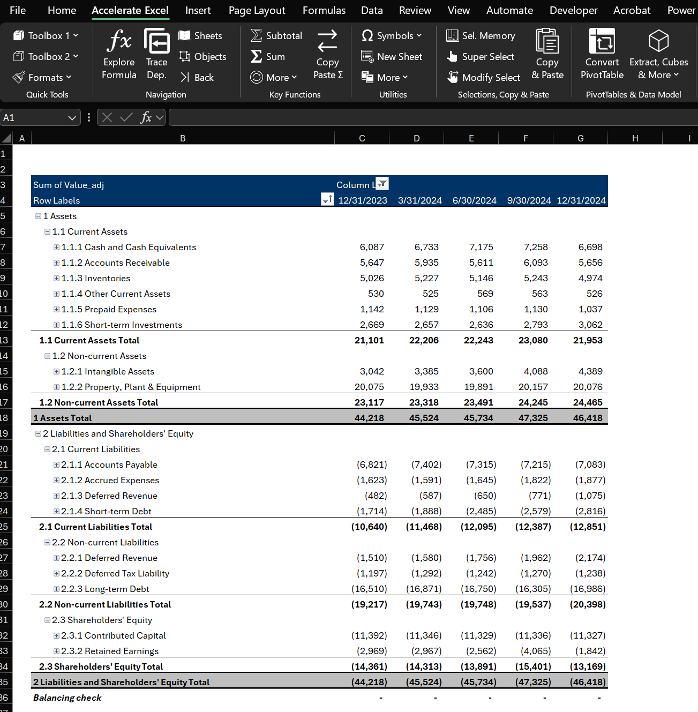
Task: Open the Symbols dropdown menu
Action: (x=392, y=35)
